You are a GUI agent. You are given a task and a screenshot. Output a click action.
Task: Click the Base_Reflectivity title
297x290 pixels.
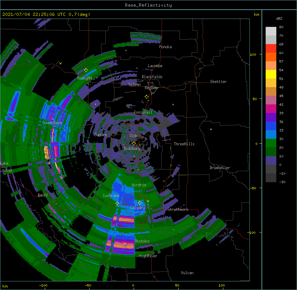148,5
